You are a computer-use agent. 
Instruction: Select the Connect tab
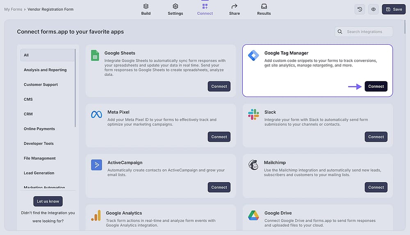click(x=205, y=10)
